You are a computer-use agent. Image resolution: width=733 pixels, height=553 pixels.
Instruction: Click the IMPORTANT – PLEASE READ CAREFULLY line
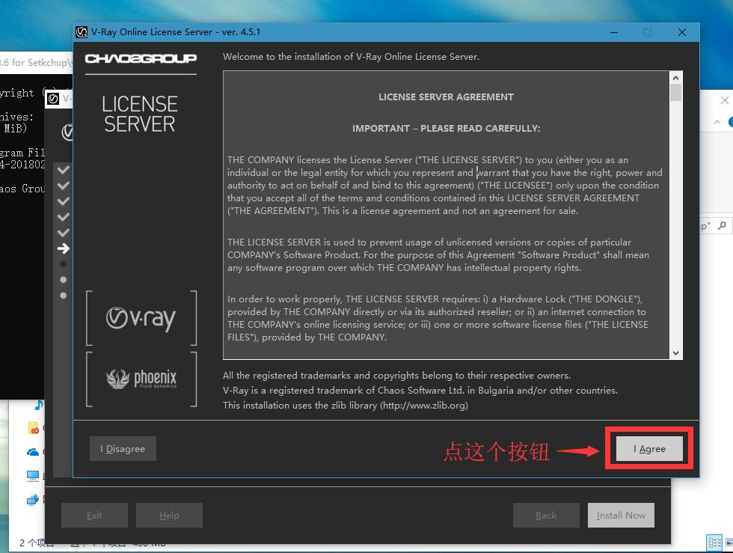(x=446, y=128)
